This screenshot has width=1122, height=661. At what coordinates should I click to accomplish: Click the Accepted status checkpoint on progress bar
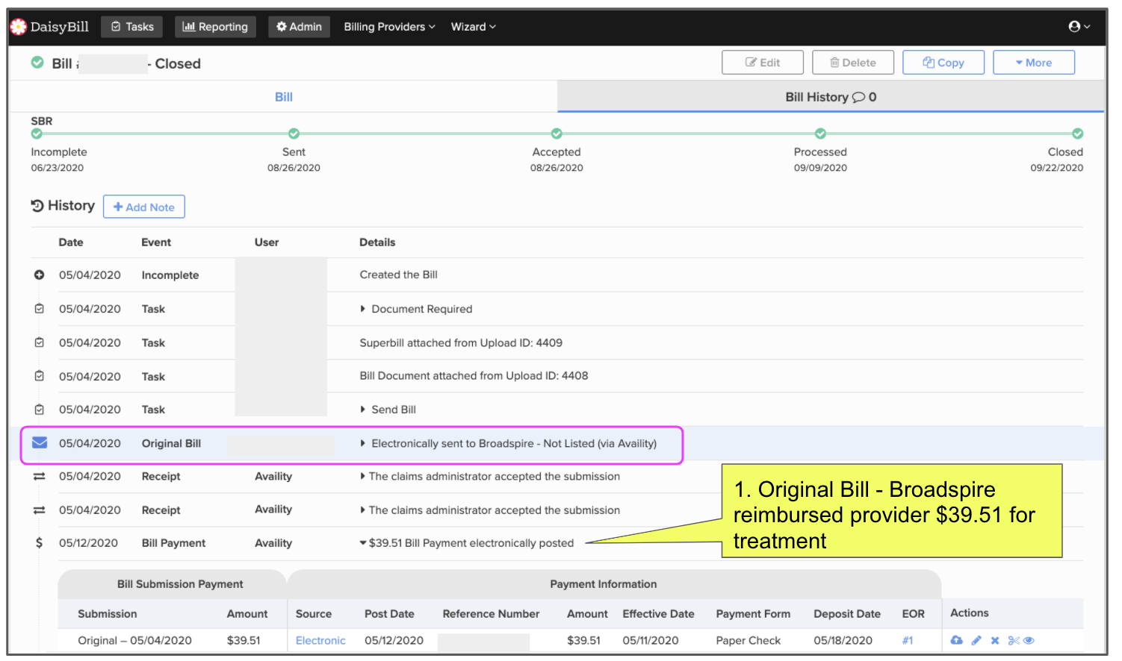tap(557, 134)
